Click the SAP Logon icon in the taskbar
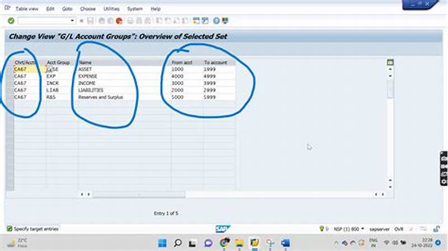Image resolution: width=448 pixels, height=251 pixels. click(254, 243)
